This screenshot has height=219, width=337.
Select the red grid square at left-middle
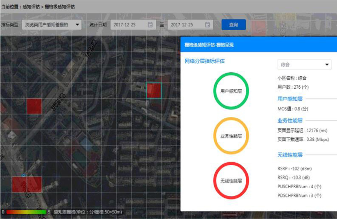34,106
